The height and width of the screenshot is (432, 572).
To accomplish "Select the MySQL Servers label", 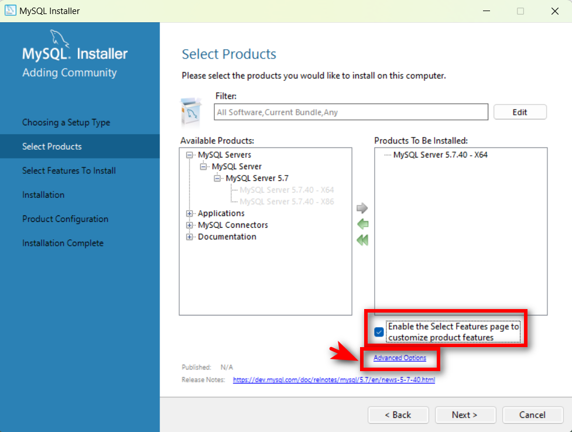I will [x=224, y=155].
